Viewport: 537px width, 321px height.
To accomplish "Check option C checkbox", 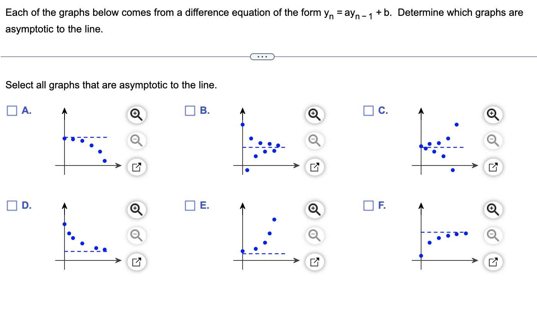I will point(369,111).
